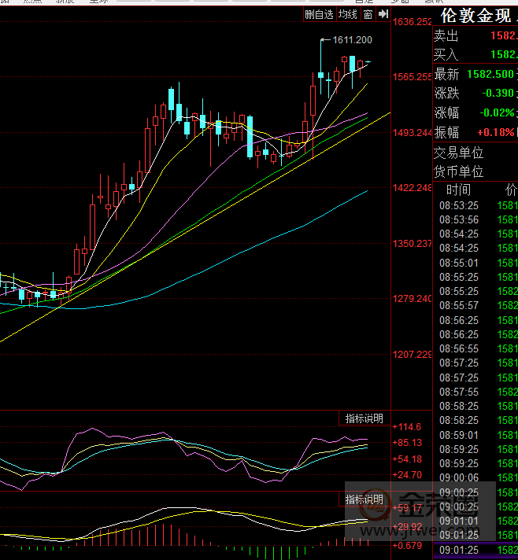Click the 货币单位 currency unit label
Image resolution: width=518 pixels, height=560 pixels.
[458, 171]
